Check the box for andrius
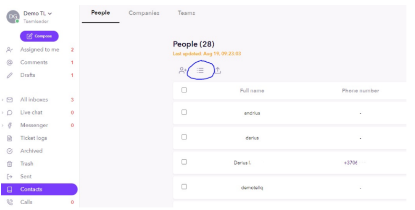This screenshot has height=210, width=415. pyautogui.click(x=184, y=112)
